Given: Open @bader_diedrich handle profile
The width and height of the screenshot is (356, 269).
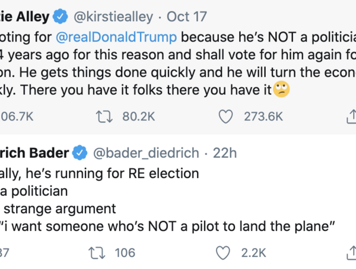Looking at the screenshot, I should [x=144, y=153].
